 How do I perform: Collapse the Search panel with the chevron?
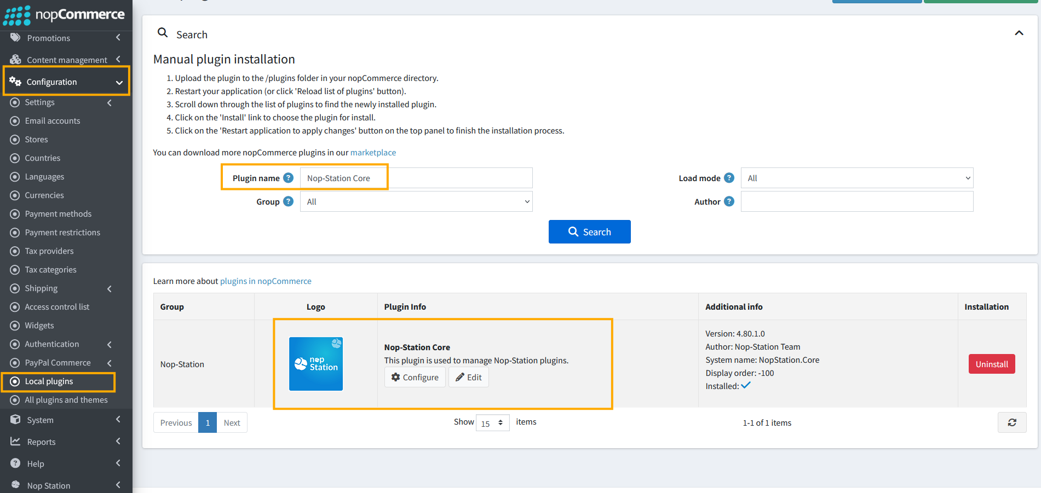pos(1019,33)
